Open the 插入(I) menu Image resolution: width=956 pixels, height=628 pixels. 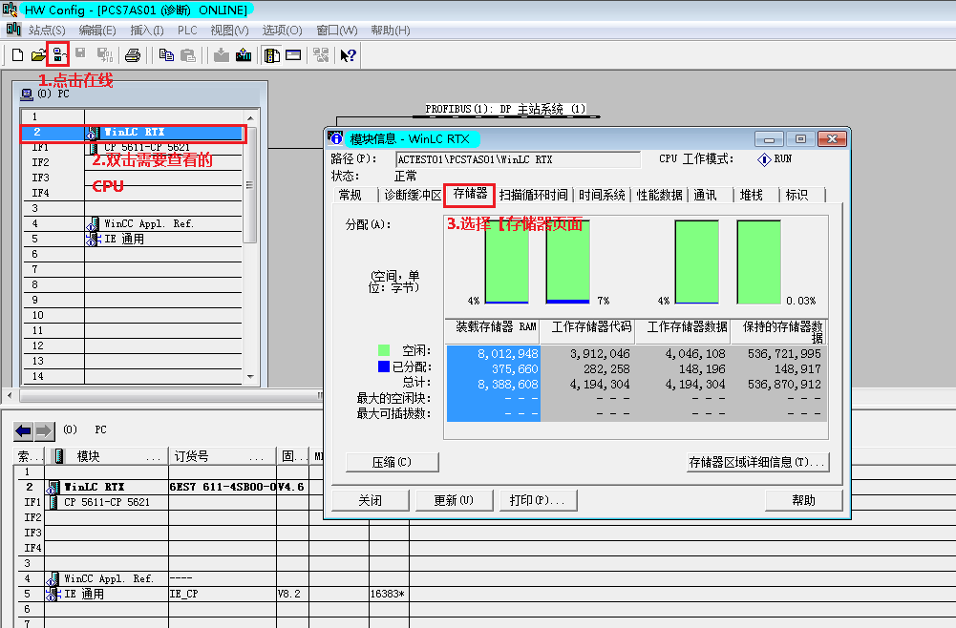[x=146, y=30]
